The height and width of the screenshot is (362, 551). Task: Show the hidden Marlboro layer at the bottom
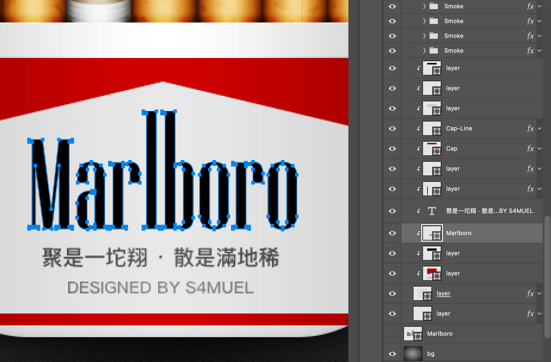coord(392,334)
